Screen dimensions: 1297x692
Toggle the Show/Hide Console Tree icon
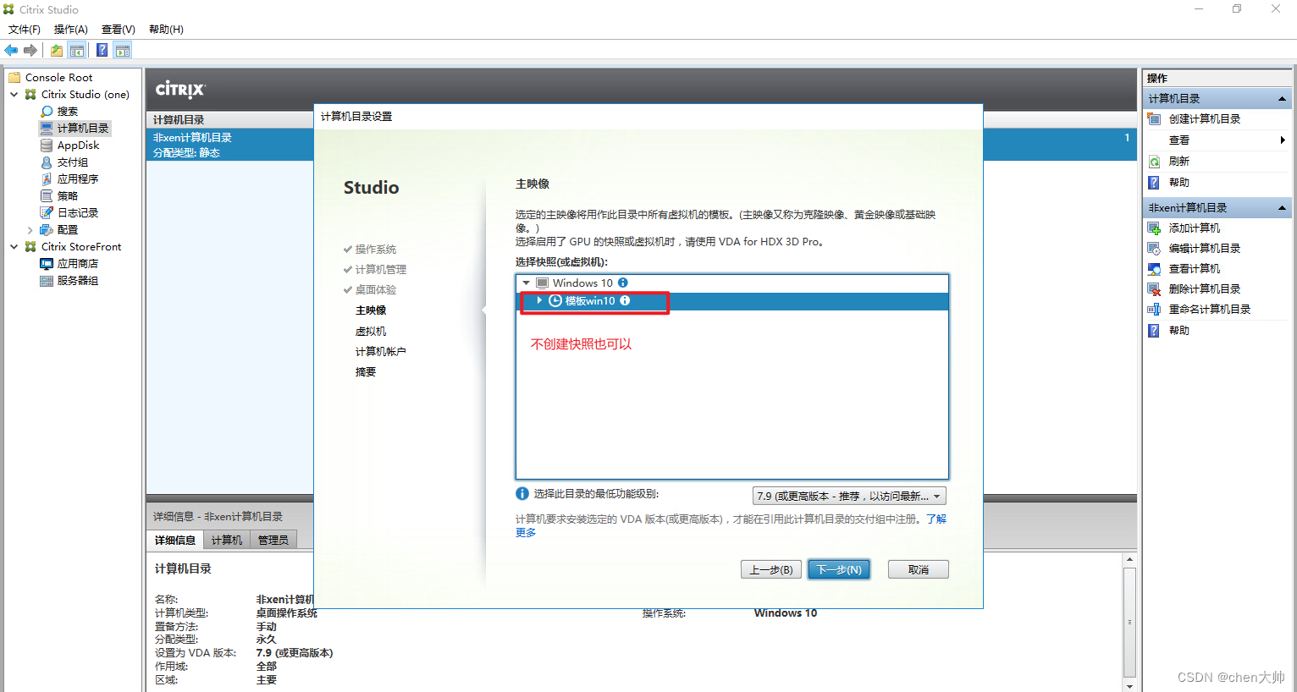pyautogui.click(x=77, y=51)
